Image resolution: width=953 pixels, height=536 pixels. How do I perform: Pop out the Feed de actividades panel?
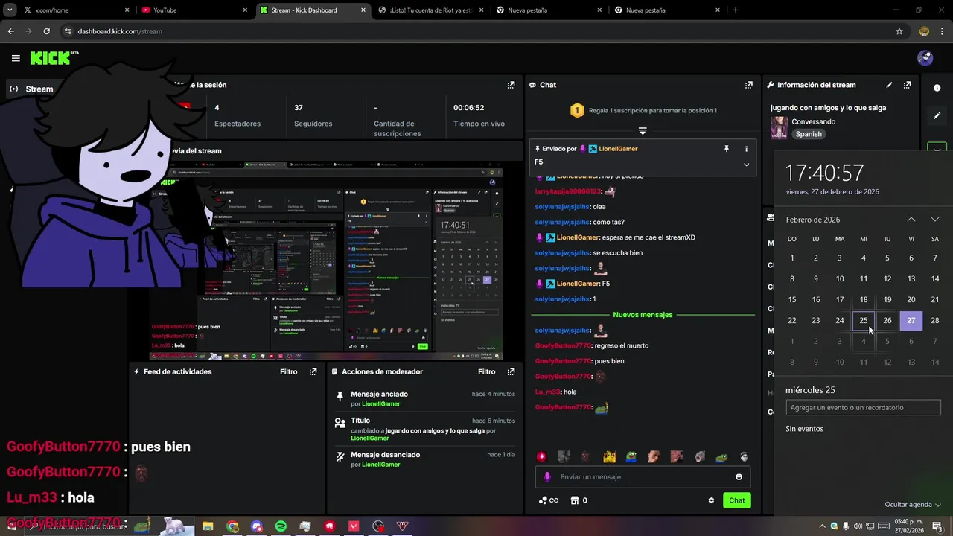[313, 371]
